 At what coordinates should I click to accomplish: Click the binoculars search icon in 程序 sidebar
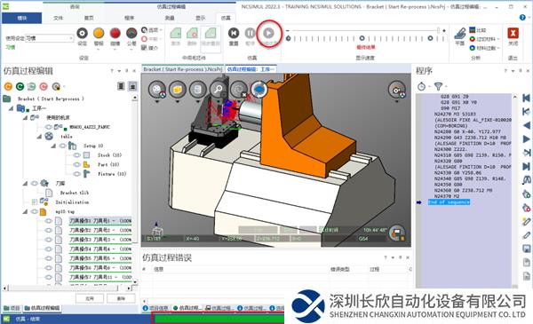pyautogui.click(x=526, y=180)
